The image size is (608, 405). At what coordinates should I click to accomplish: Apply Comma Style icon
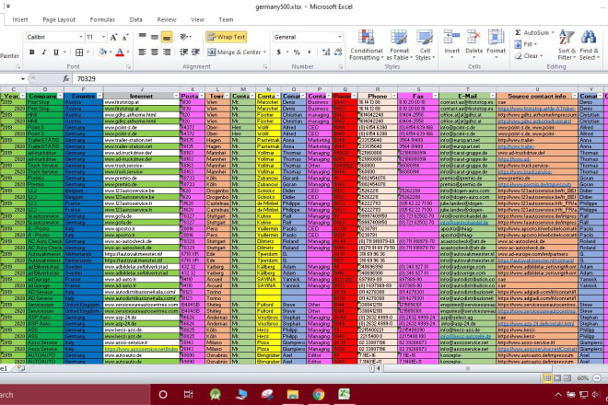tap(309, 52)
